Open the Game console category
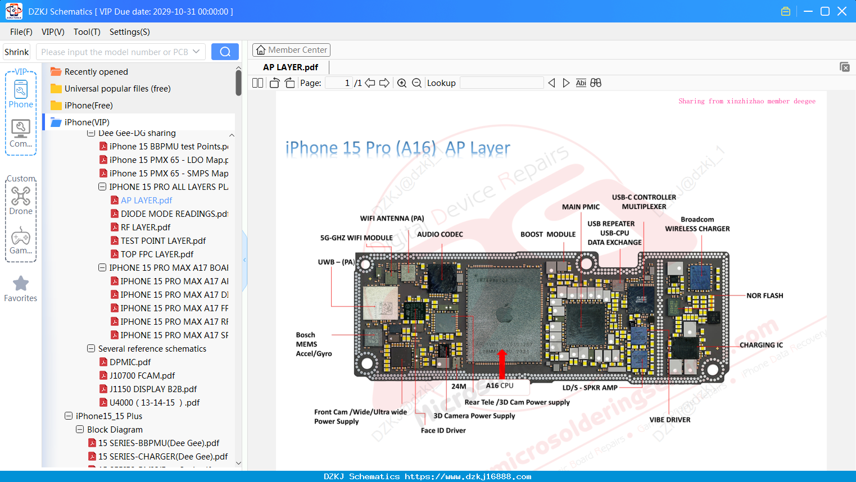The image size is (856, 482). 21,240
